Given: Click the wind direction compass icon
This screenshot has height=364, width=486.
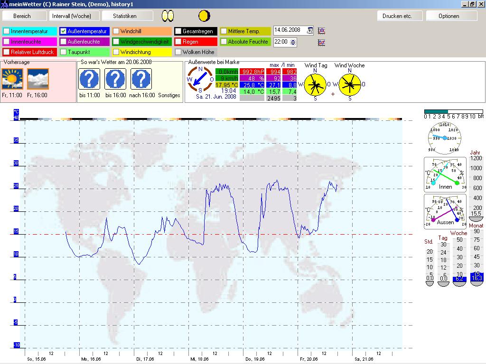Looking at the screenshot, I should tap(200, 79).
